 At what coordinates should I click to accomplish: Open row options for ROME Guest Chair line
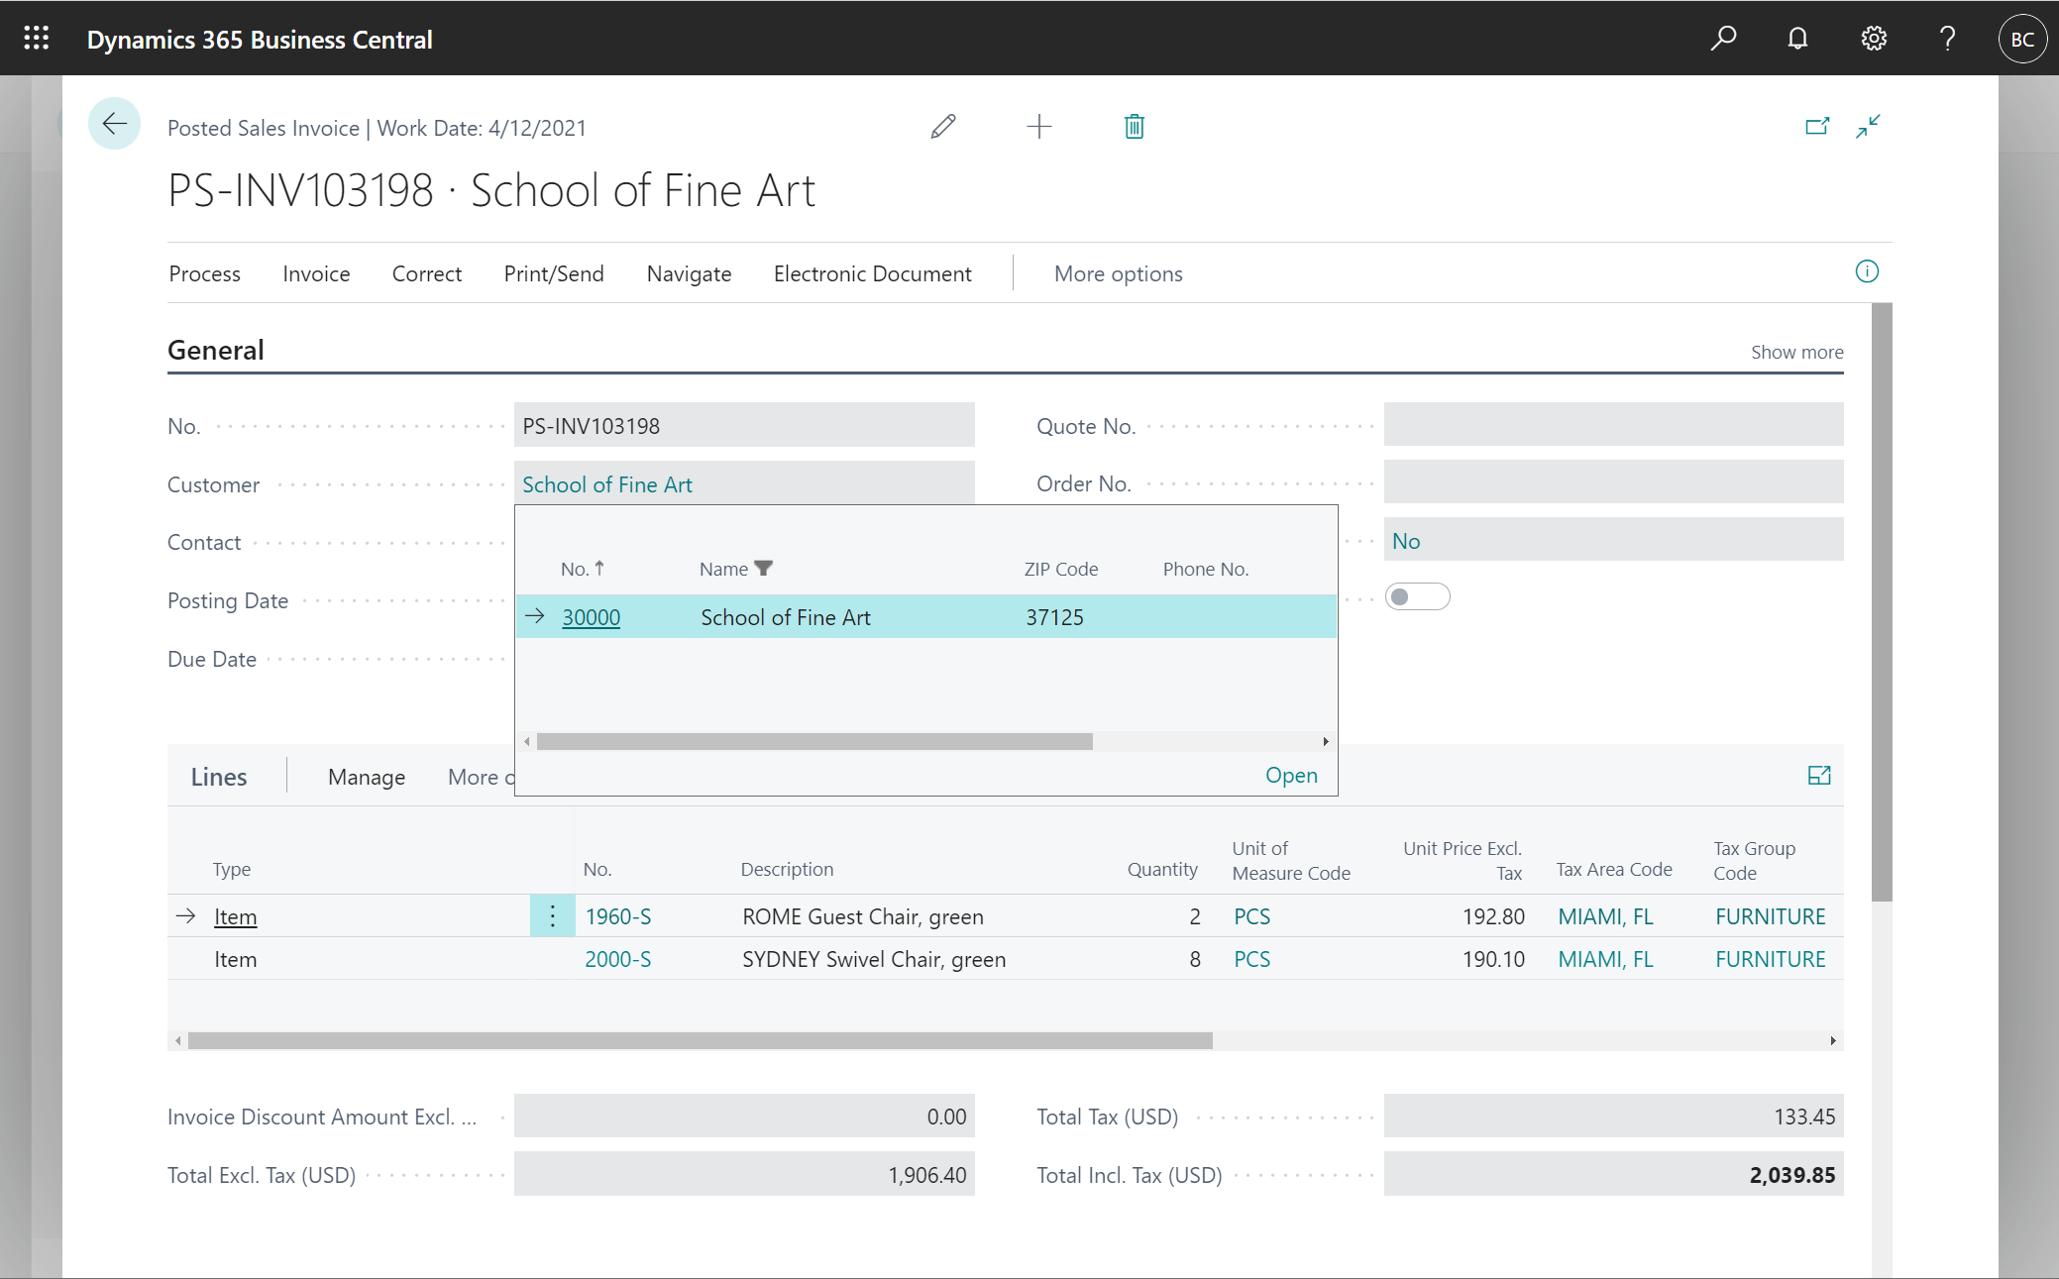[553, 916]
